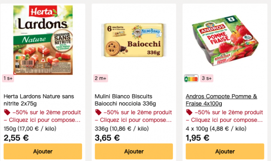Add Mulini Bianco Baiocchi biscuits to cart
Viewport: 271px width, 161px height.
[x=134, y=151]
